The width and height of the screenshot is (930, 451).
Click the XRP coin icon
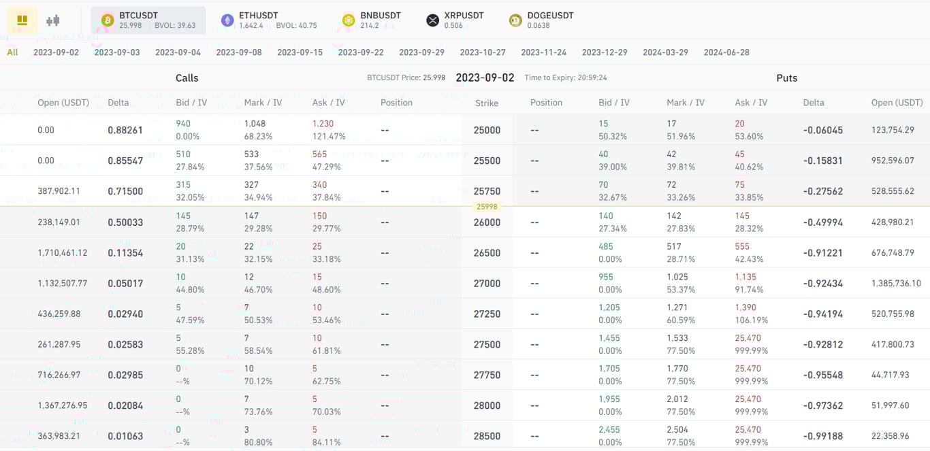(x=433, y=20)
